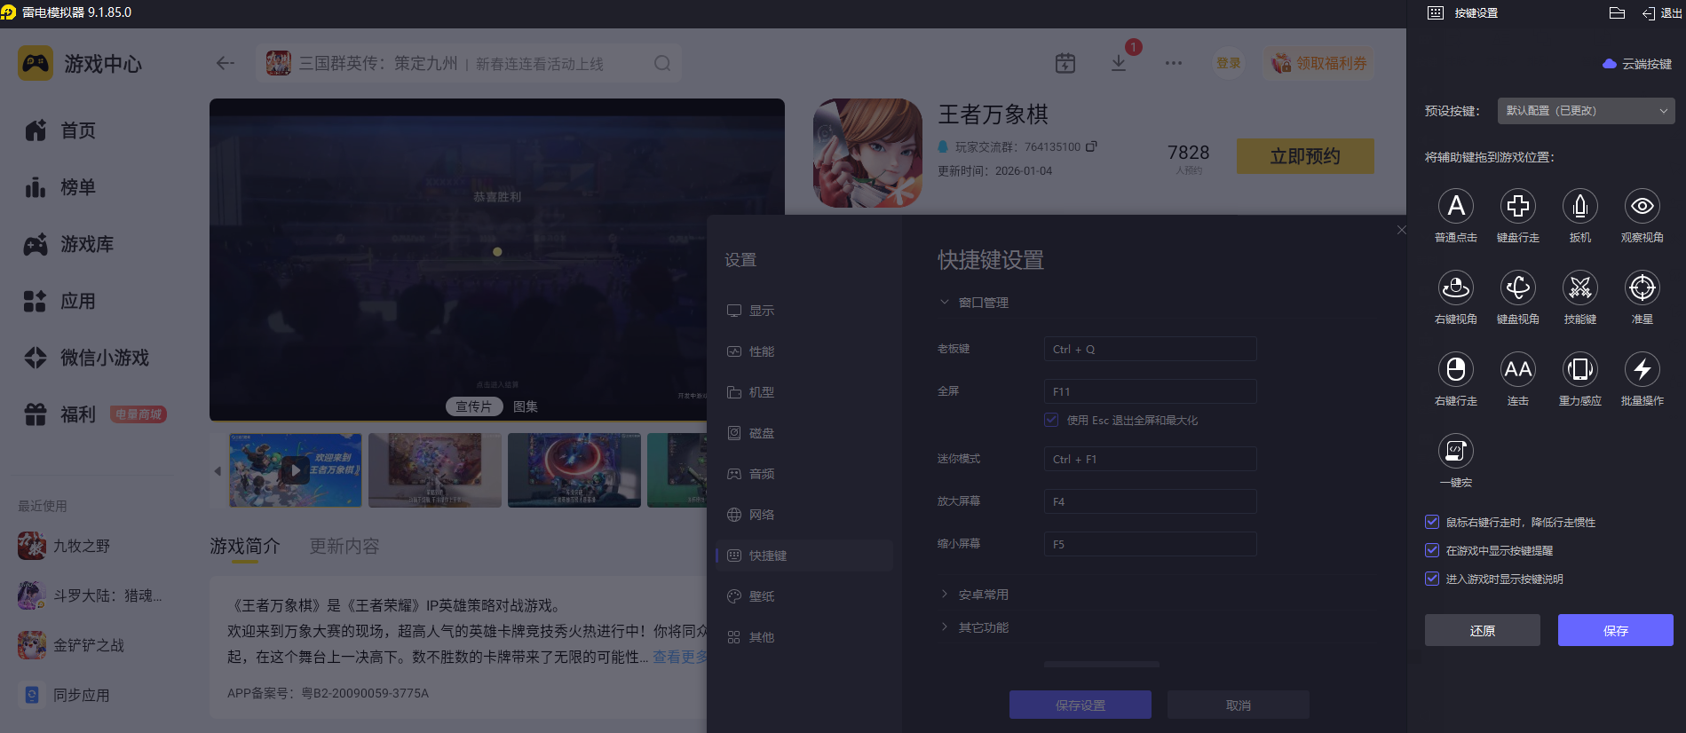Switch to 壁纸 wallpaper settings
Screen dimensions: 1686x733
click(804, 596)
